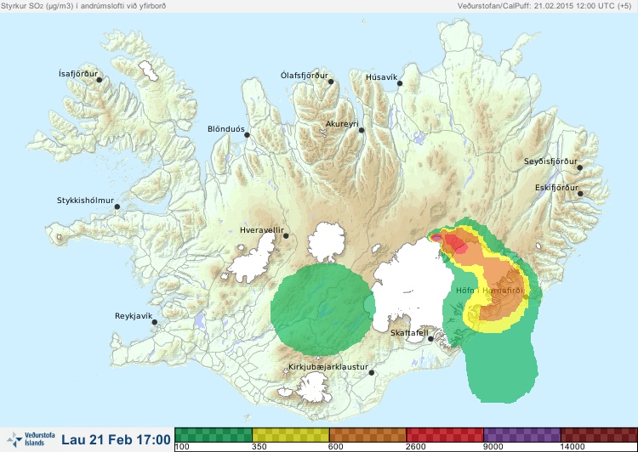This screenshot has width=638, height=452.
Task: Click the 'Blönduós' map label
Action: (x=225, y=129)
